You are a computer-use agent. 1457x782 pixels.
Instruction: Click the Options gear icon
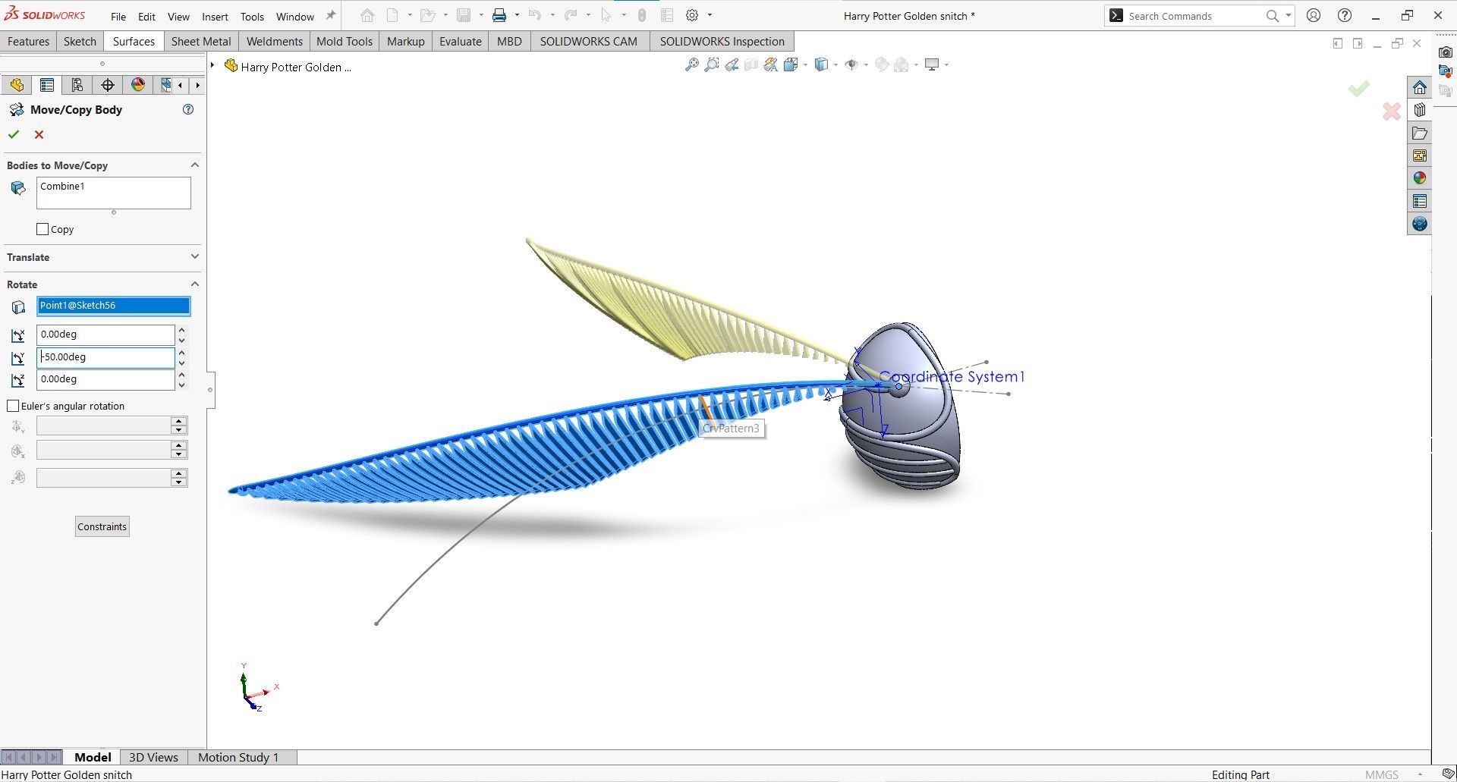click(692, 15)
